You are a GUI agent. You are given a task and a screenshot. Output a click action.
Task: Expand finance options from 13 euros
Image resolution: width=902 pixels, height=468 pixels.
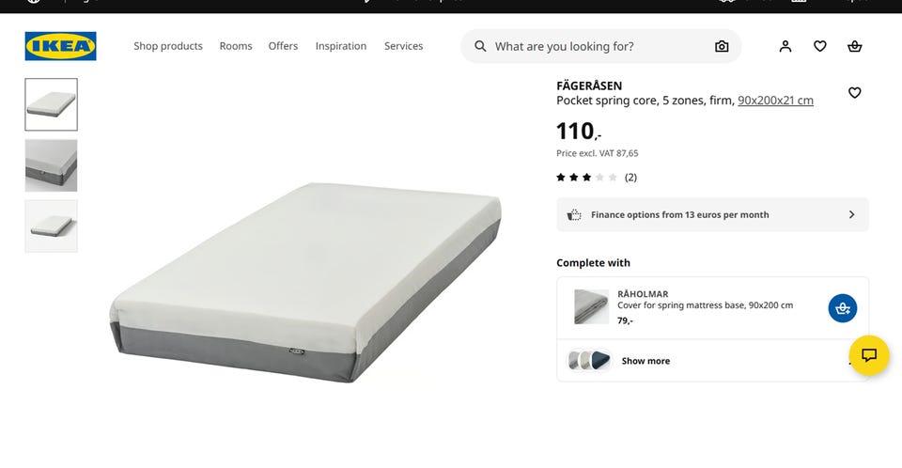click(x=712, y=214)
